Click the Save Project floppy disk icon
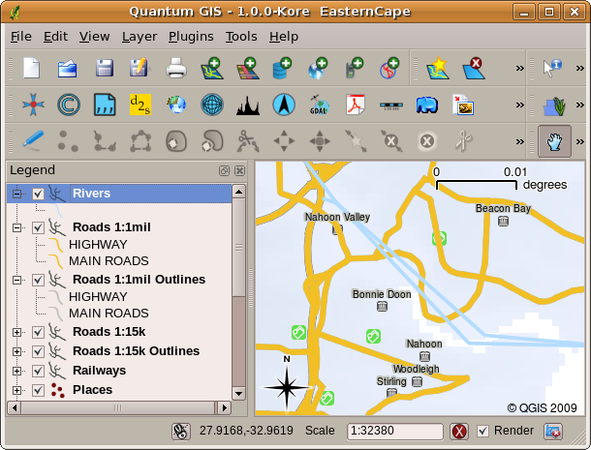 (105, 69)
